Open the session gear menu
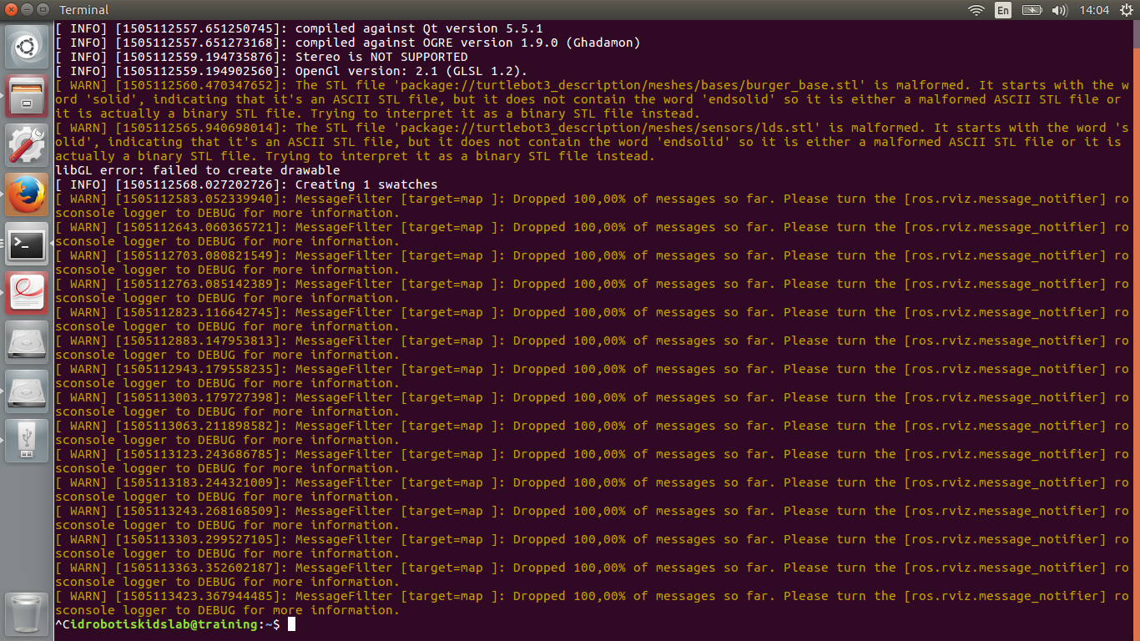 (x=1126, y=10)
